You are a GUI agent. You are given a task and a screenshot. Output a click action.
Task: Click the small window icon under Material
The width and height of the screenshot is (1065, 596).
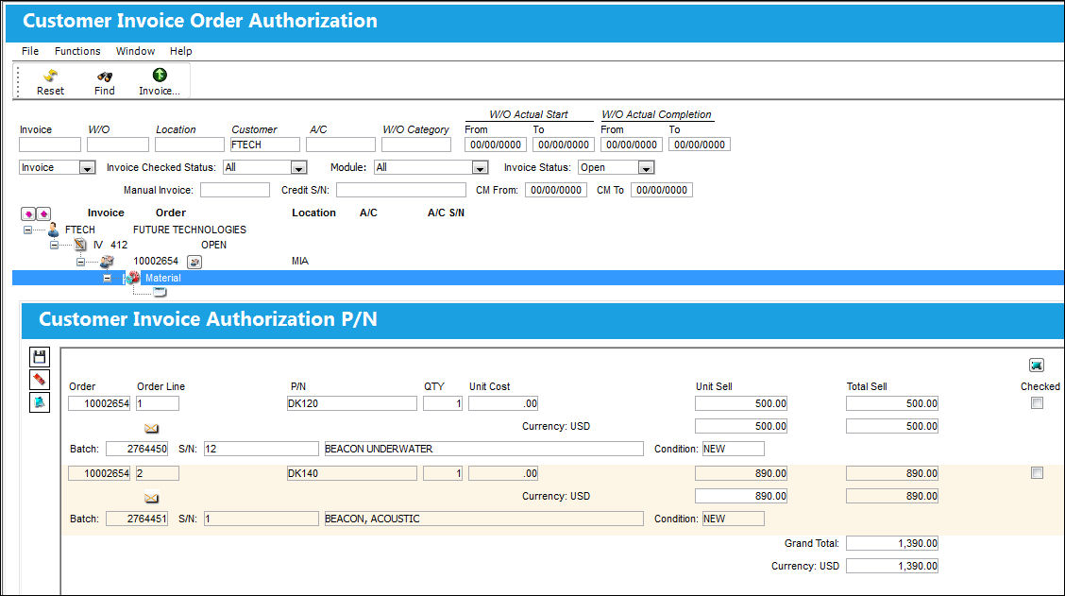[160, 292]
